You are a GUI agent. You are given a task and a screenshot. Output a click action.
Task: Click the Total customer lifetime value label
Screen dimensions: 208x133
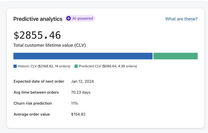(x=50, y=45)
